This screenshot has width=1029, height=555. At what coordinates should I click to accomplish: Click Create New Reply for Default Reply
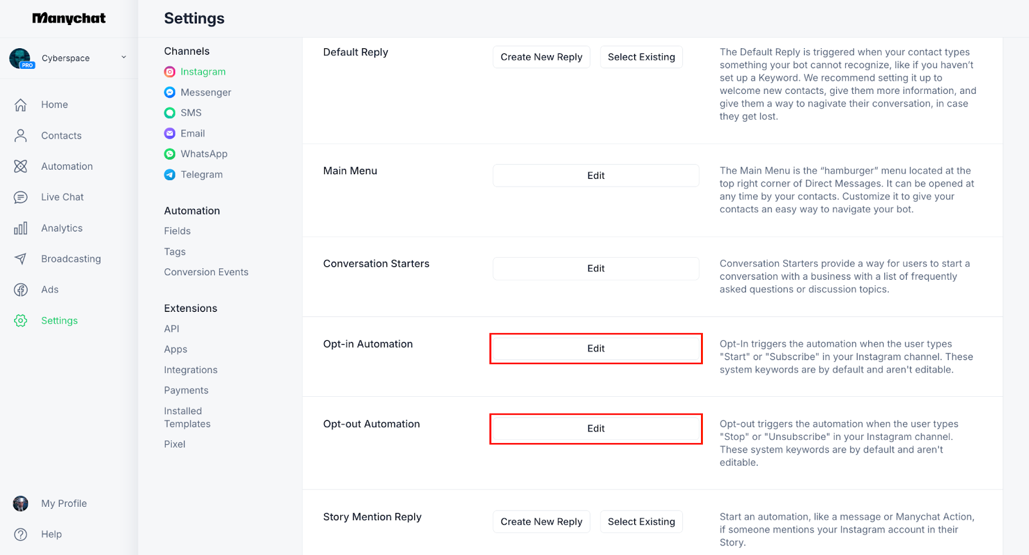pyautogui.click(x=542, y=57)
